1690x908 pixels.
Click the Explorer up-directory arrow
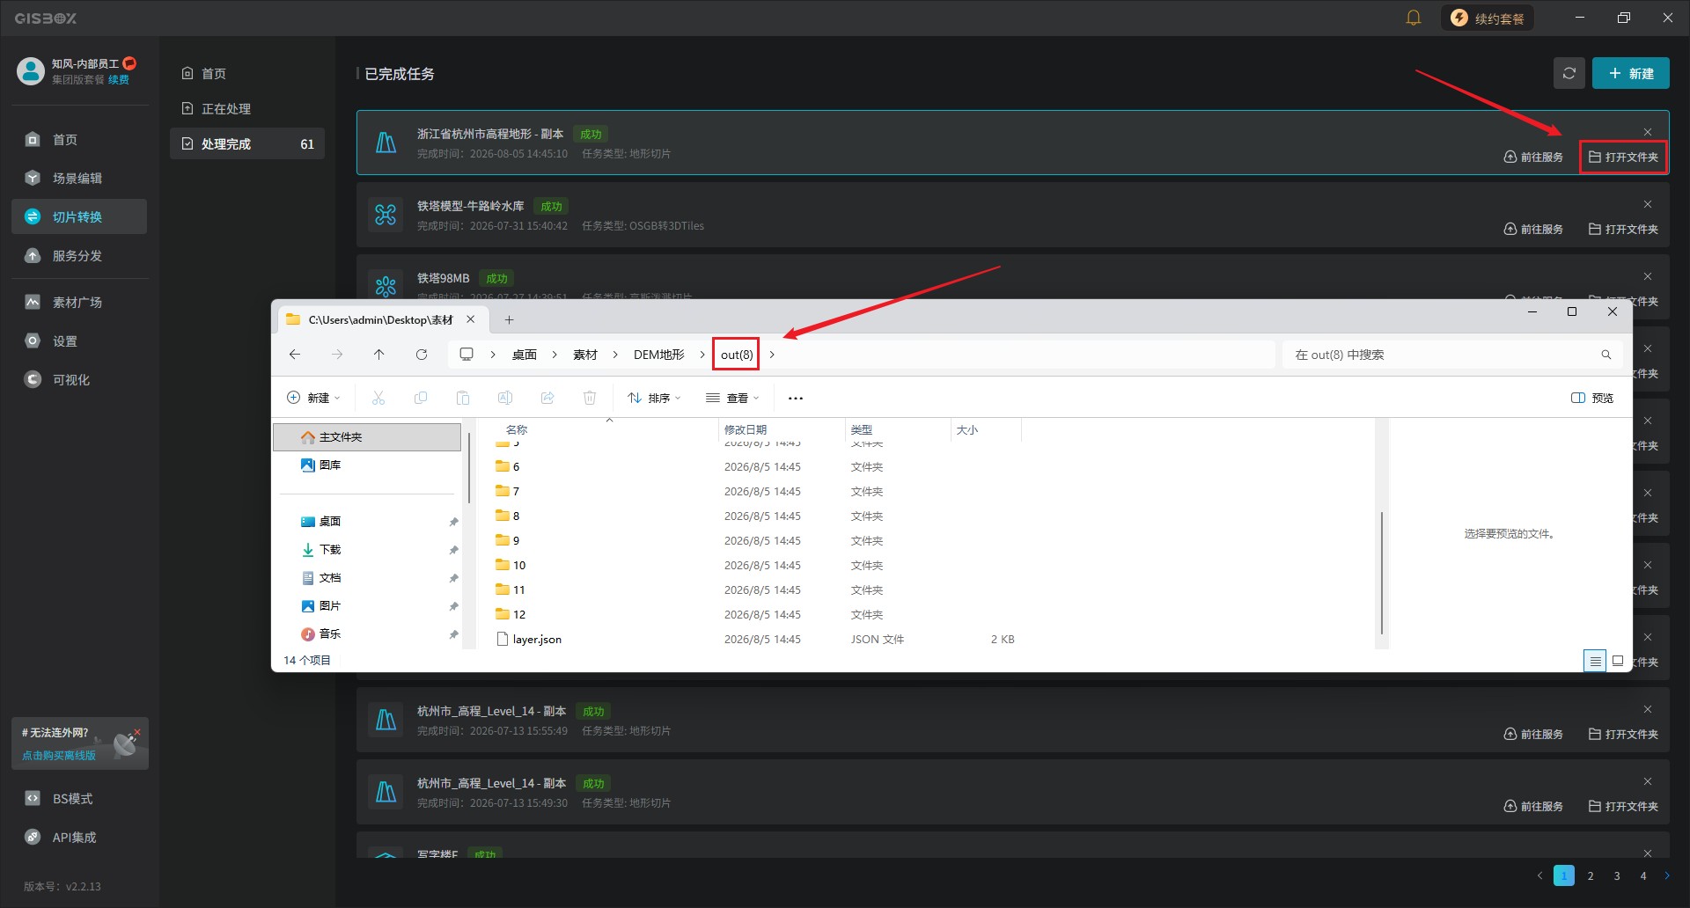(x=379, y=355)
